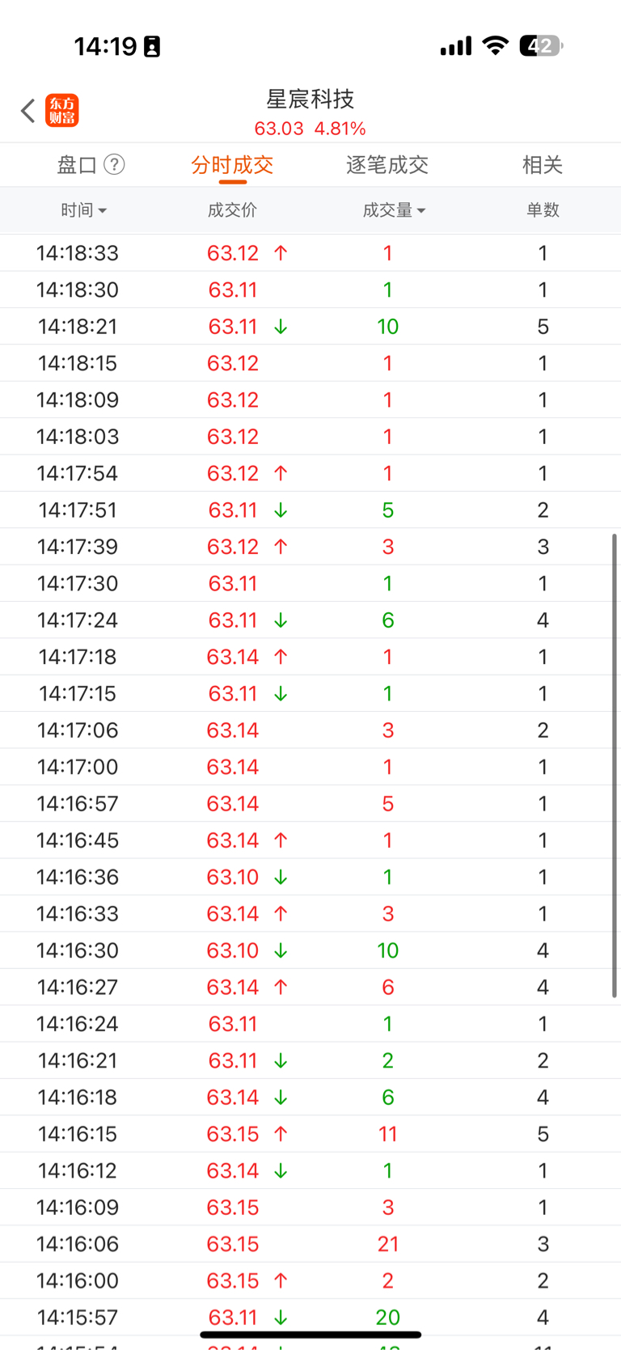The height and width of the screenshot is (1350, 621).
Task: Select the 盘口 tab
Action: tap(77, 165)
